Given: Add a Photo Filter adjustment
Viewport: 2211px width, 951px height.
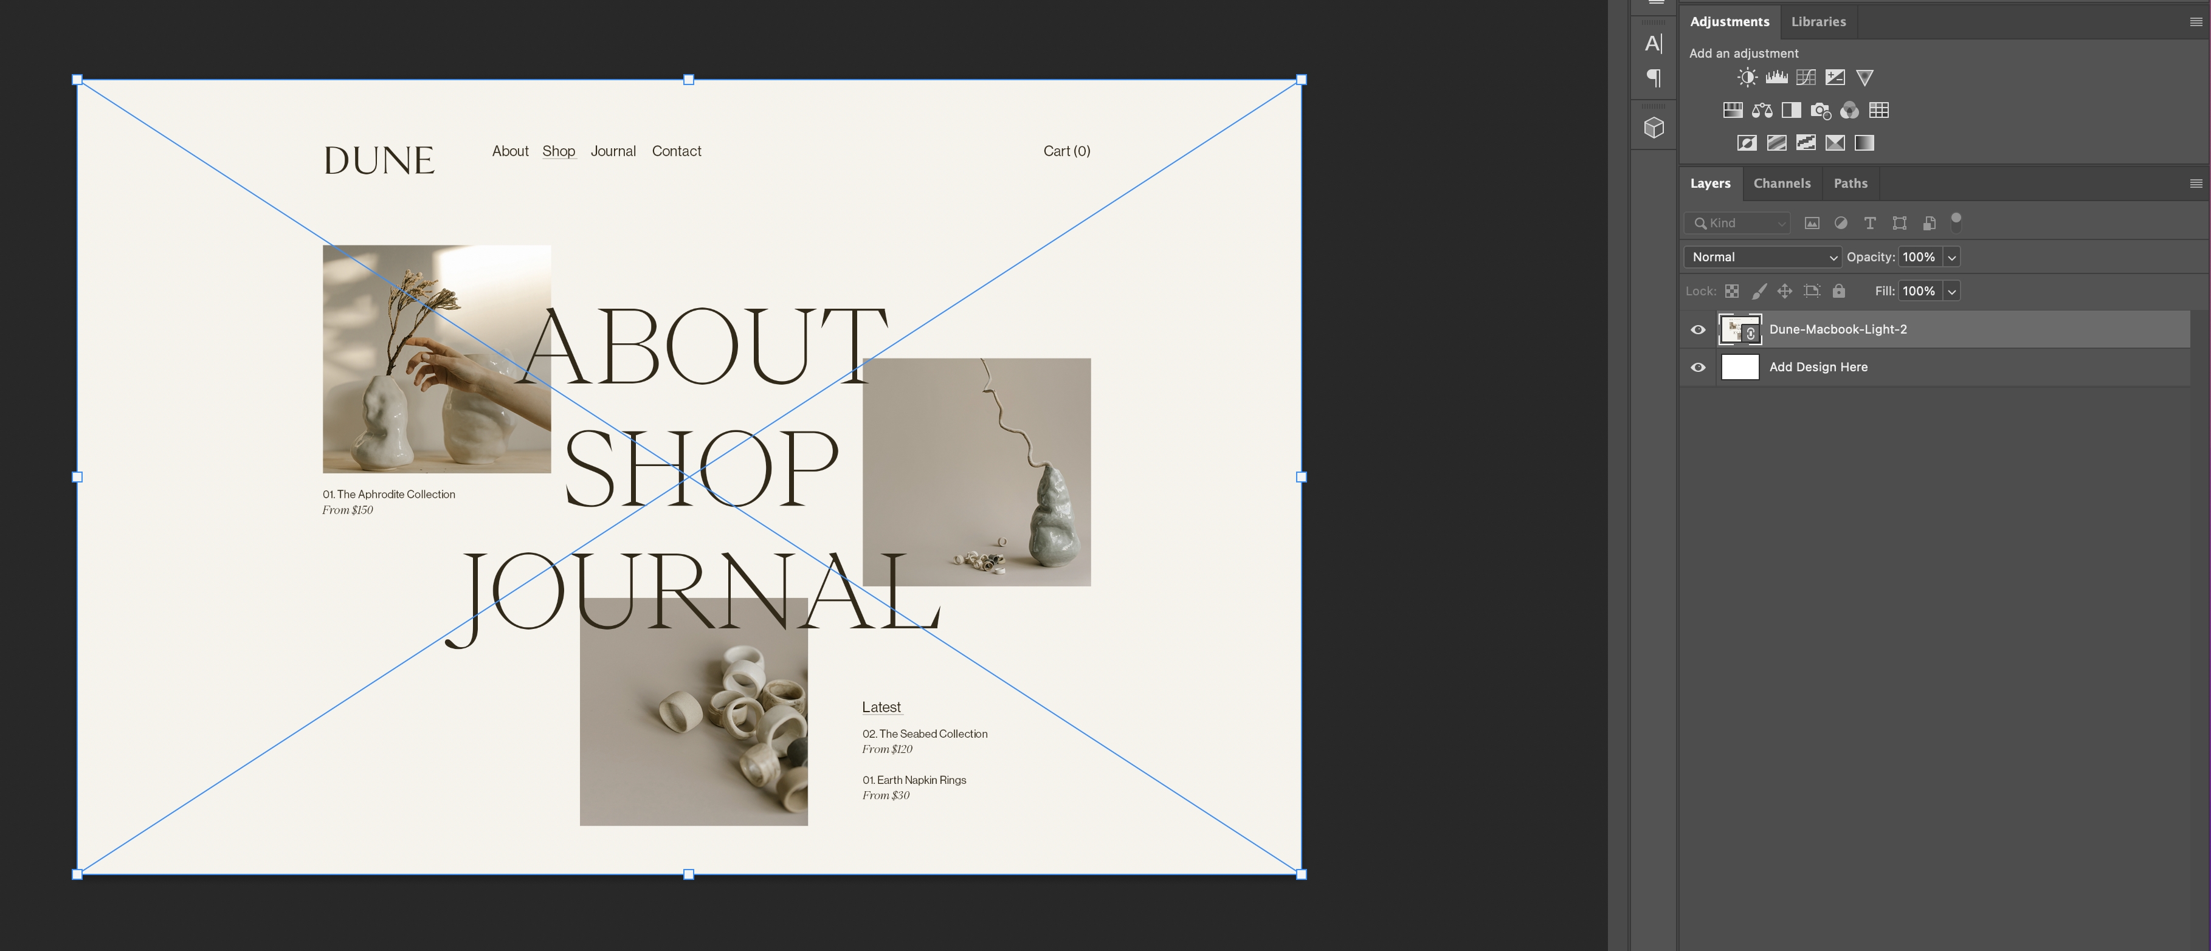Looking at the screenshot, I should click(x=1820, y=110).
